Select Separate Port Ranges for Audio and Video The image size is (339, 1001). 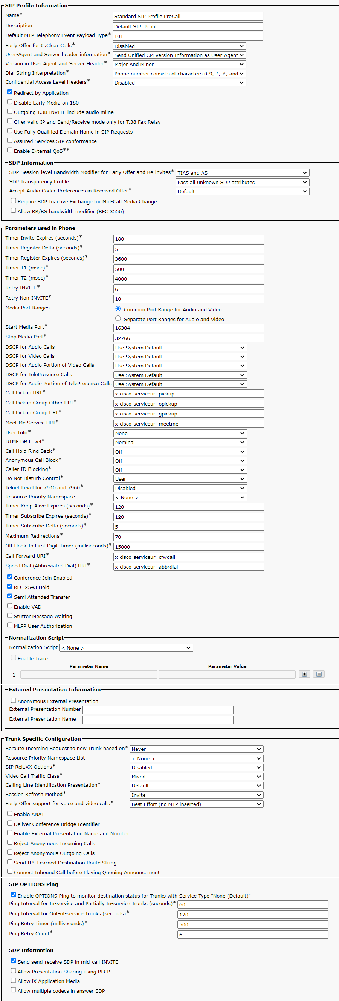(118, 318)
